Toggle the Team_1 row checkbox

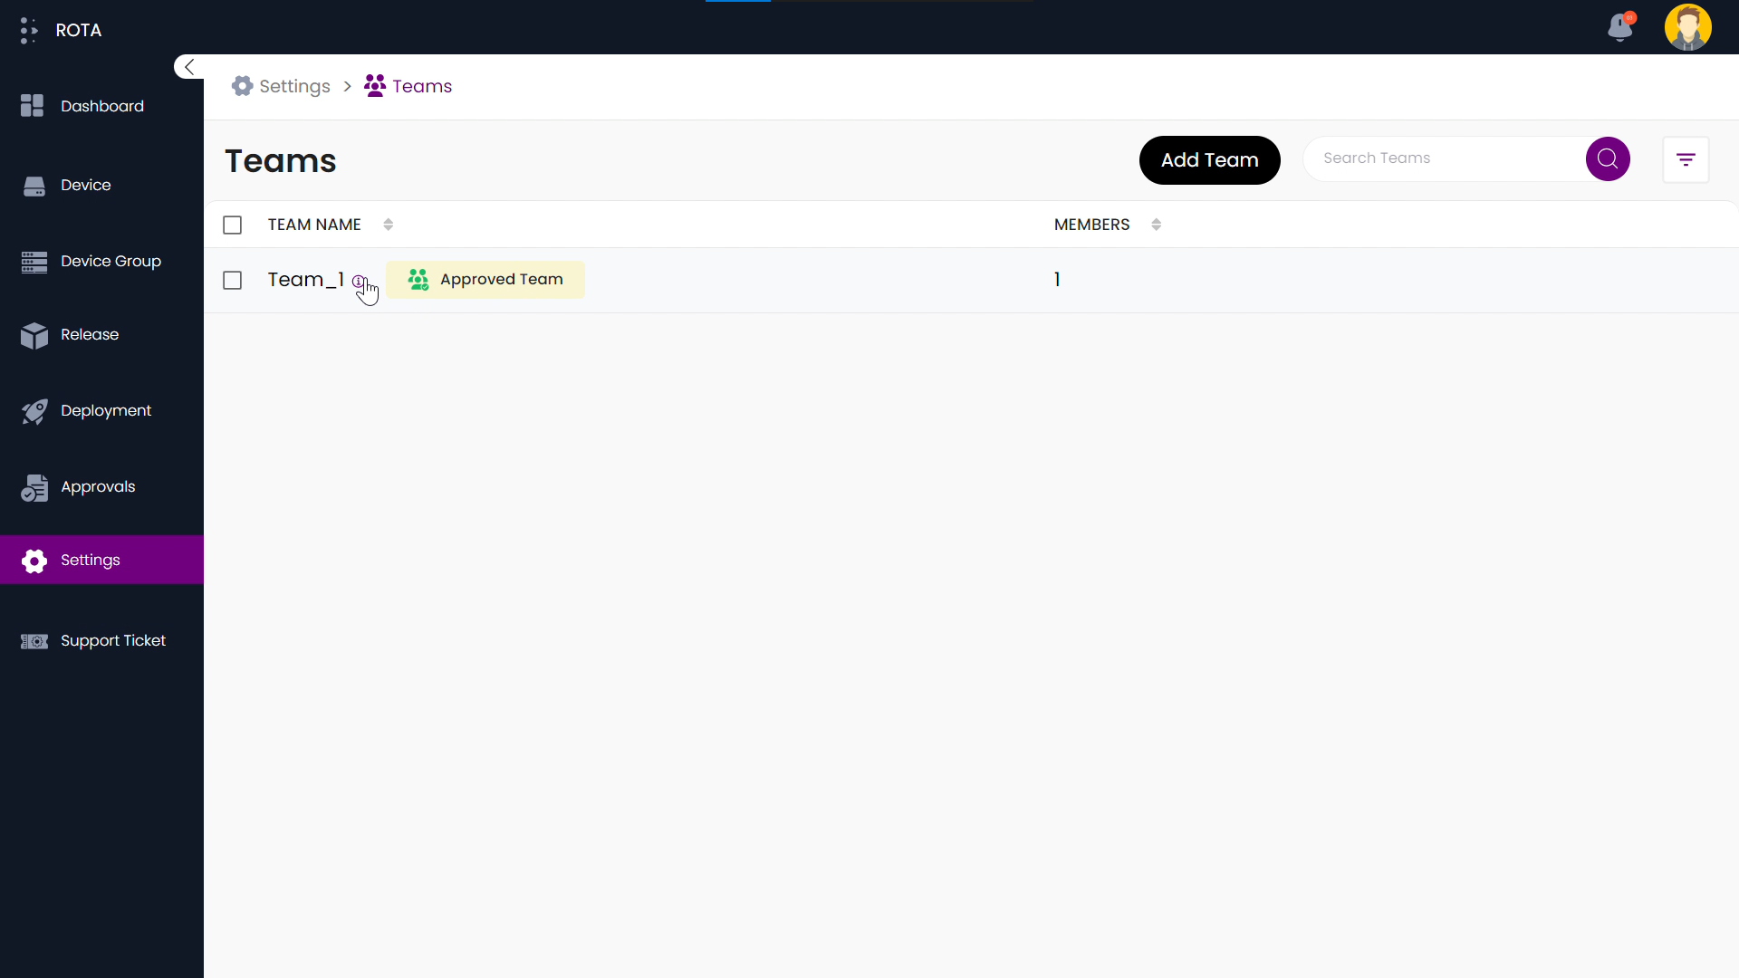click(233, 280)
